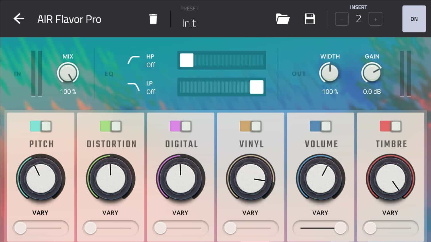Open preset folder icon
Viewport: 431px width, 242px height.
282,19
